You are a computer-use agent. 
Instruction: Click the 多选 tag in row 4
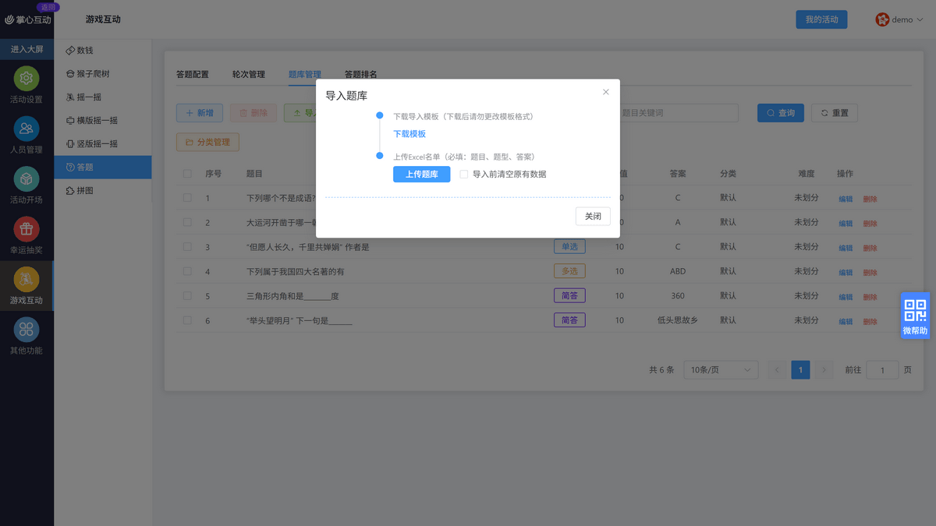click(569, 271)
